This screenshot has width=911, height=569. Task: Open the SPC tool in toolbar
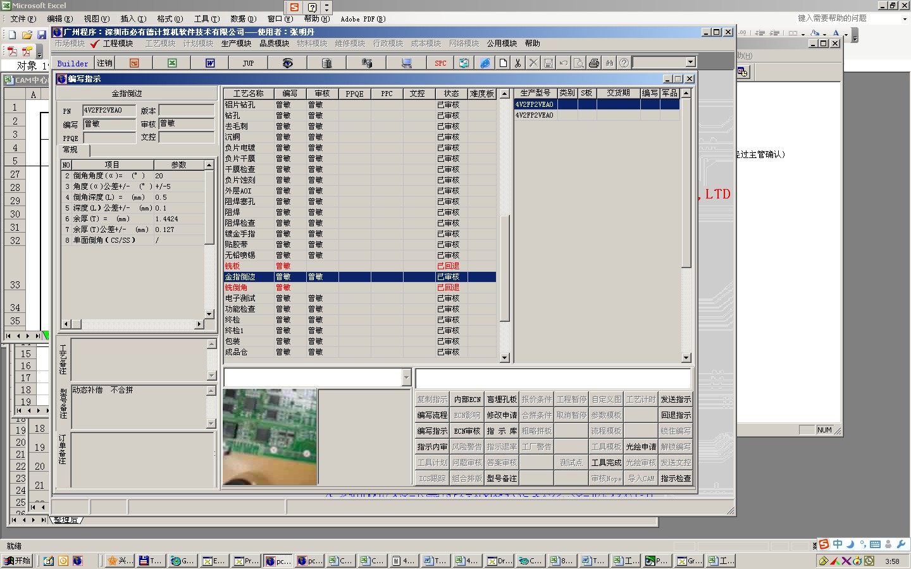(x=441, y=63)
